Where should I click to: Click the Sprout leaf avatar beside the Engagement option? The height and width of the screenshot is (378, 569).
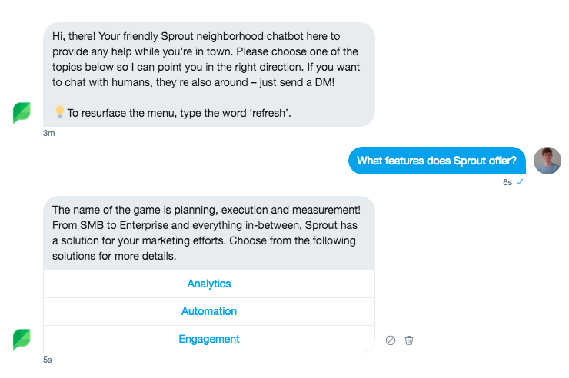[x=22, y=339]
